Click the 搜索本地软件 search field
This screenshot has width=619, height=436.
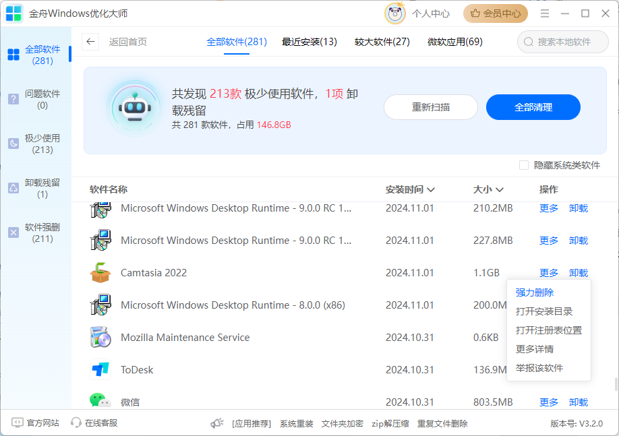click(563, 42)
